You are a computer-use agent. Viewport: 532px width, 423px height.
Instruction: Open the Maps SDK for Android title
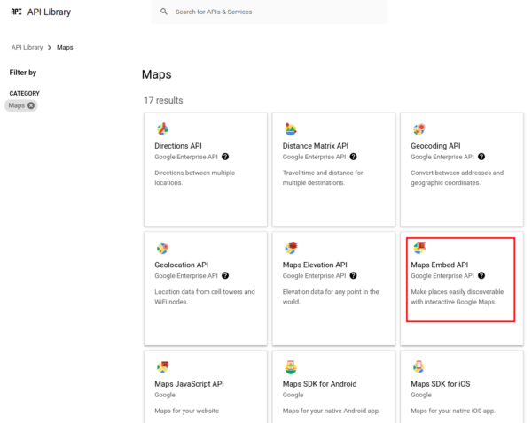click(319, 384)
